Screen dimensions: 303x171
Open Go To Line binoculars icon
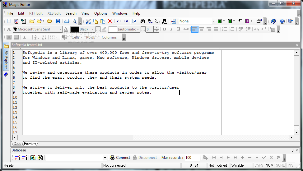tap(165, 21)
